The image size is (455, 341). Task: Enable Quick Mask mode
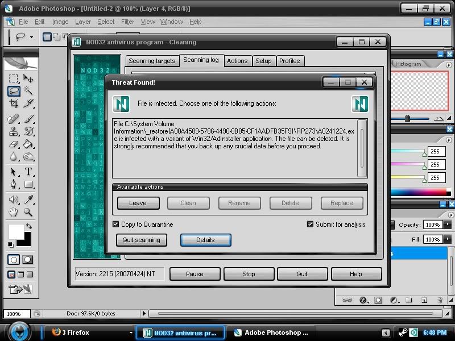(x=28, y=260)
